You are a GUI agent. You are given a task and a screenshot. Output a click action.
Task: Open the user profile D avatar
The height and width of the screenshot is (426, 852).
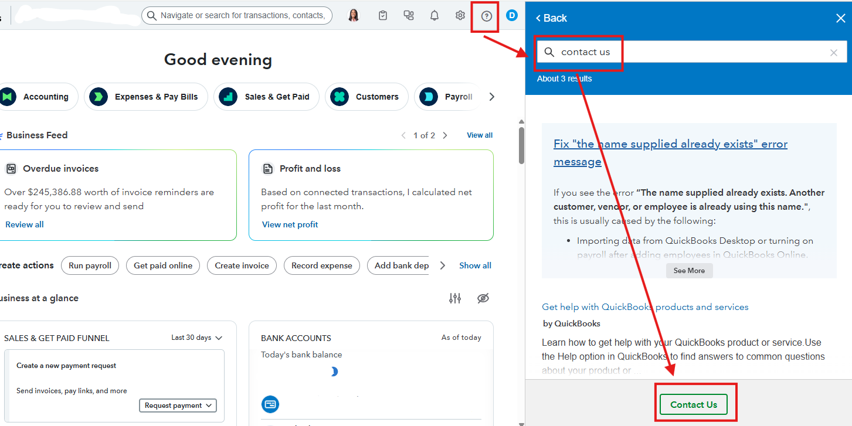512,16
